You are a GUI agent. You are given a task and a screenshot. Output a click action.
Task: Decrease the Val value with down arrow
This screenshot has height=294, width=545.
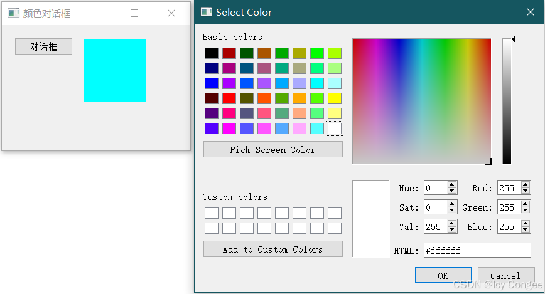click(451, 230)
